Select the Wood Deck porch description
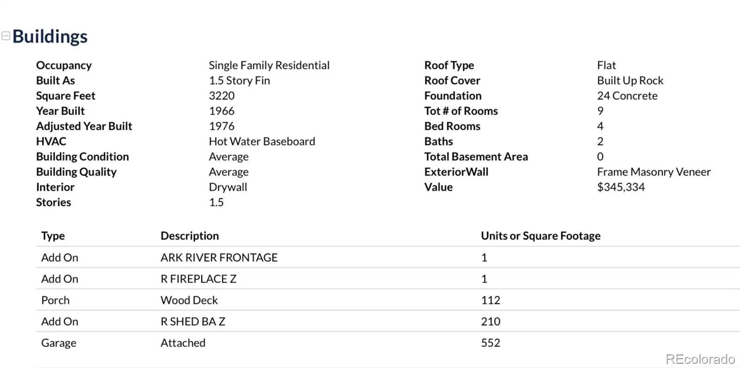 click(x=189, y=300)
